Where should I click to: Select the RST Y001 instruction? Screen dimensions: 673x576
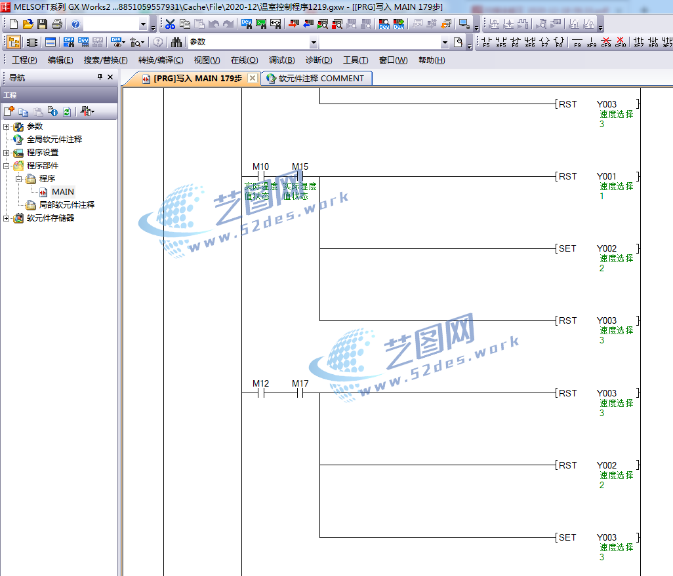pyautogui.click(x=597, y=177)
